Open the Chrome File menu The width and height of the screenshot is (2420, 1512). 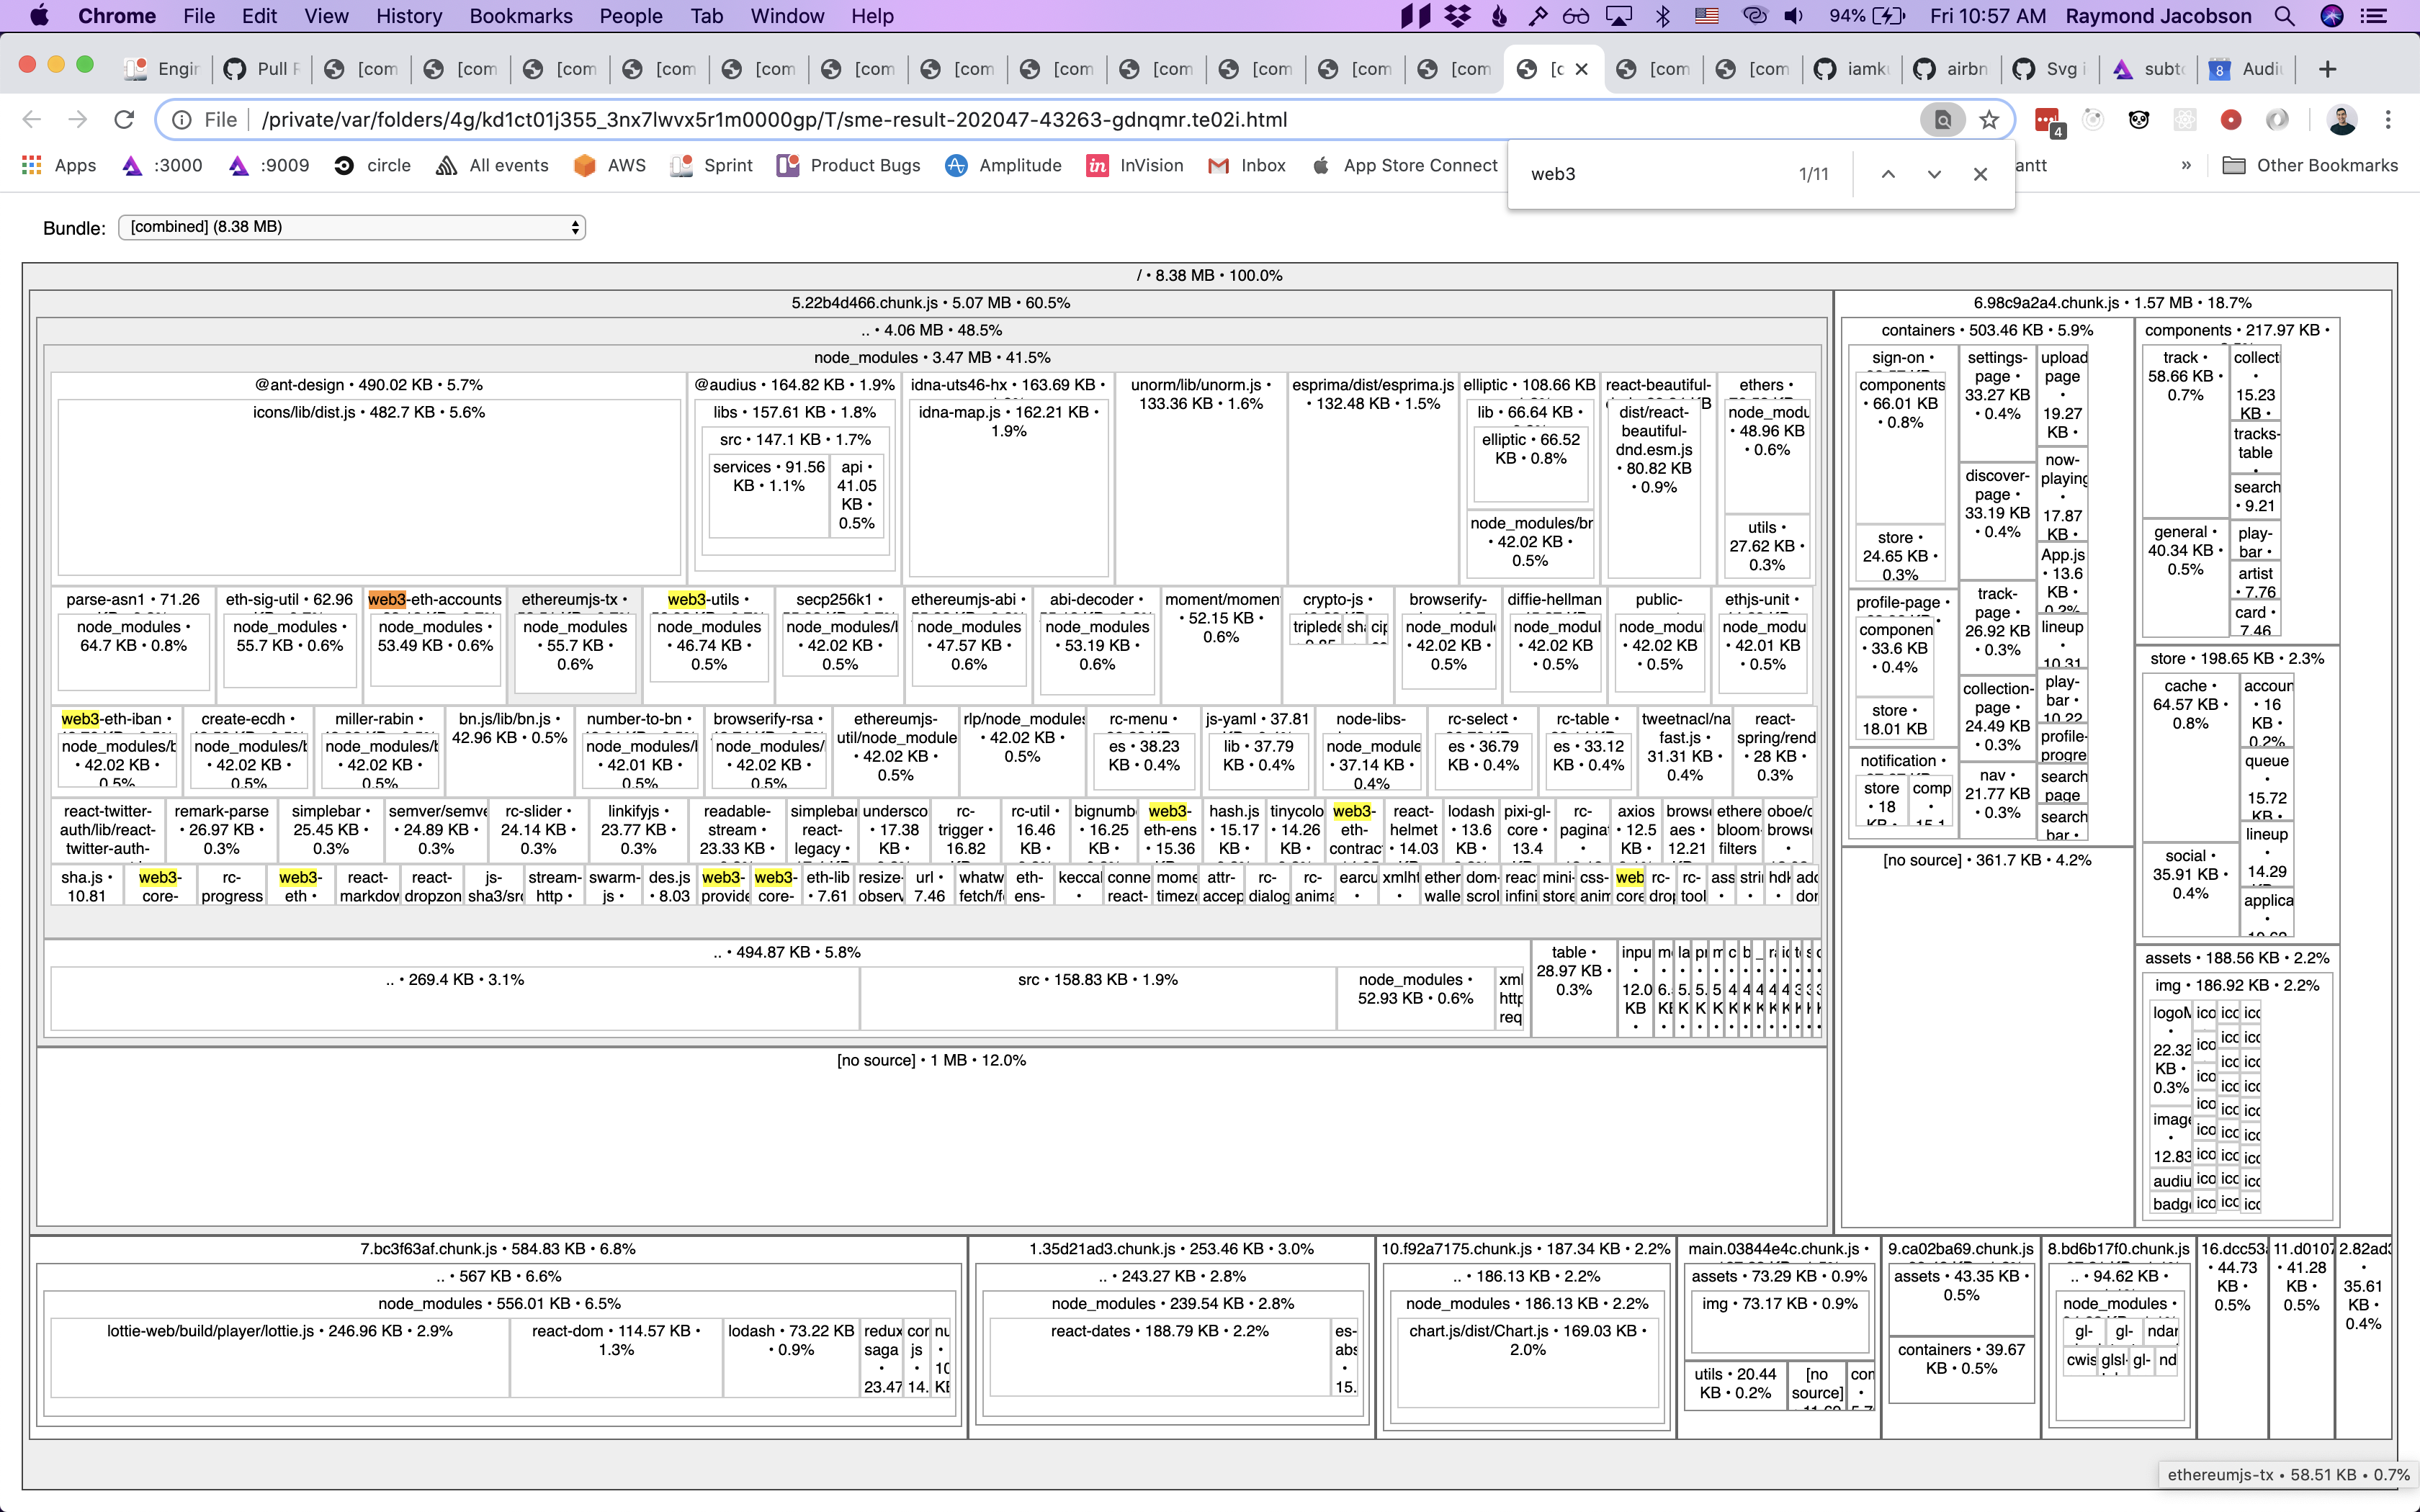[199, 16]
